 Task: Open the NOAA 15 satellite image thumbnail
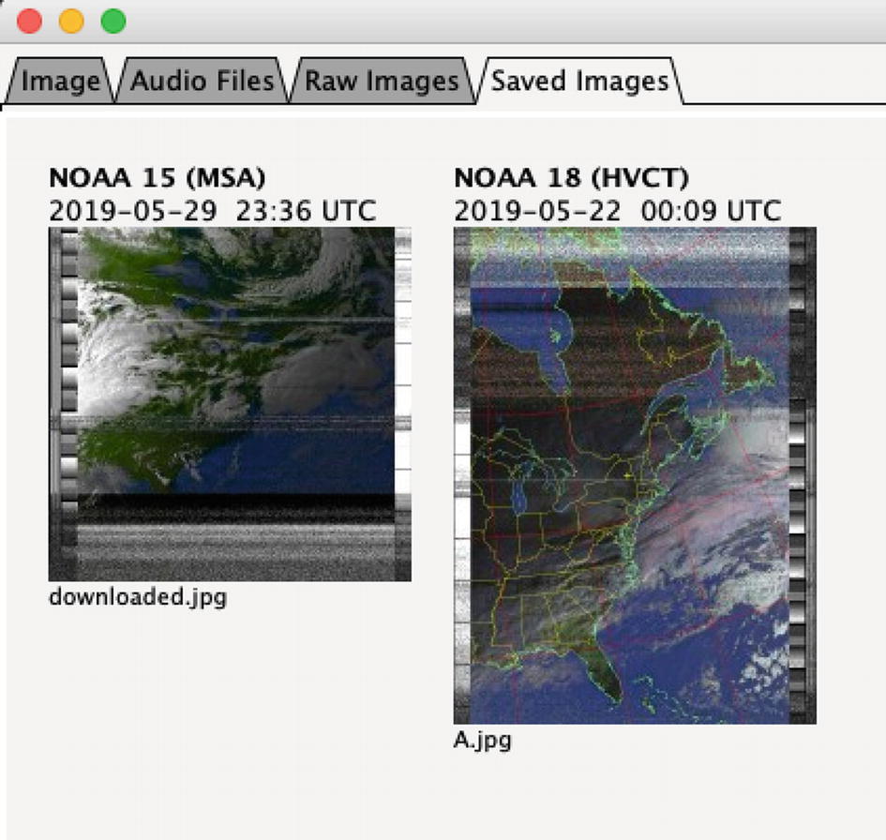click(x=230, y=404)
